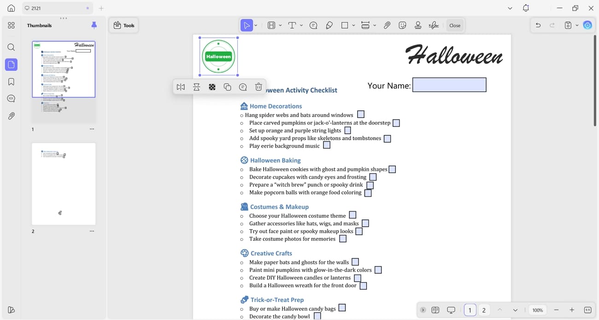Expand the Shape tool dropdown

click(353, 25)
